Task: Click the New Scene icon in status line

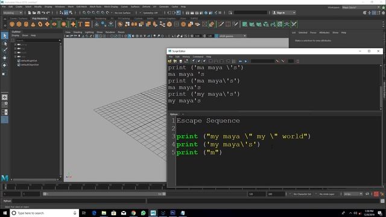Action: (x=30, y=13)
